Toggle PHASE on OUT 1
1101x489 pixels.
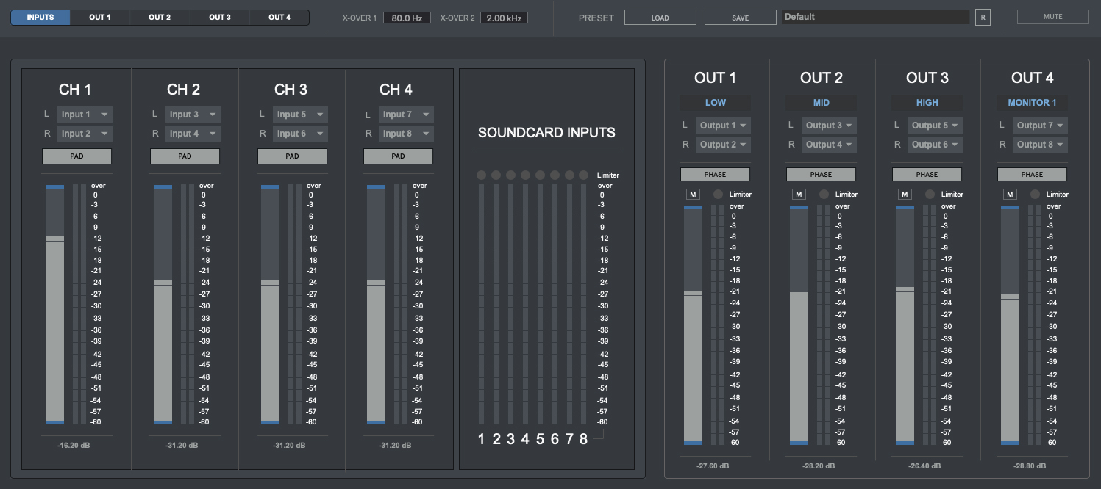point(715,175)
